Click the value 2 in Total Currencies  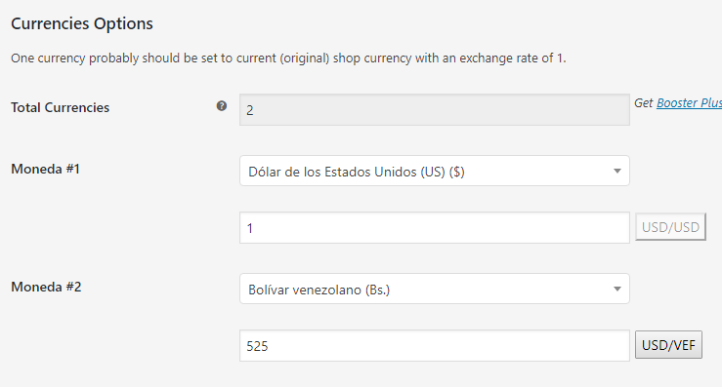coord(250,110)
